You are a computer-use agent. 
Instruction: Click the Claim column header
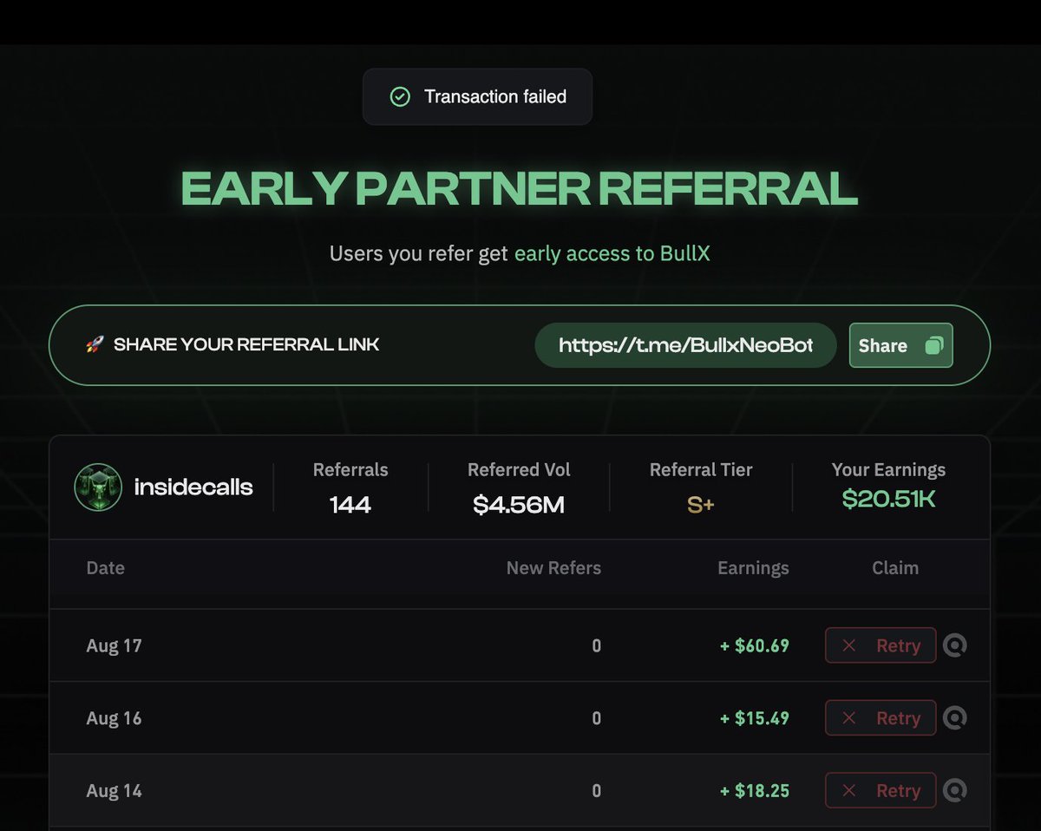895,568
